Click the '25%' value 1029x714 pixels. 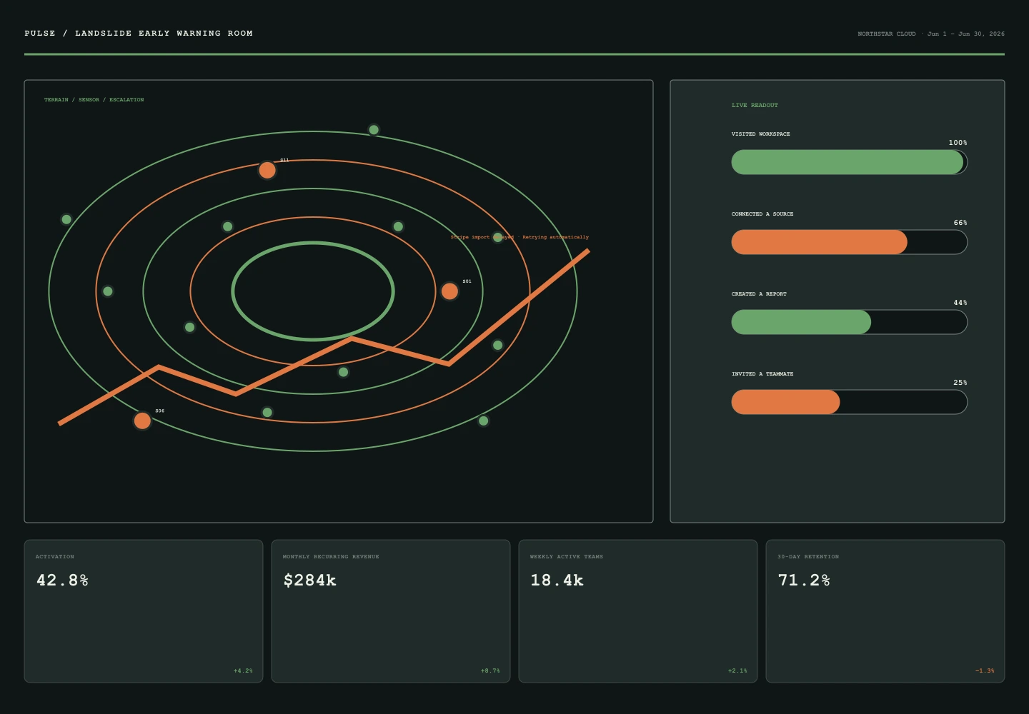[960, 383]
